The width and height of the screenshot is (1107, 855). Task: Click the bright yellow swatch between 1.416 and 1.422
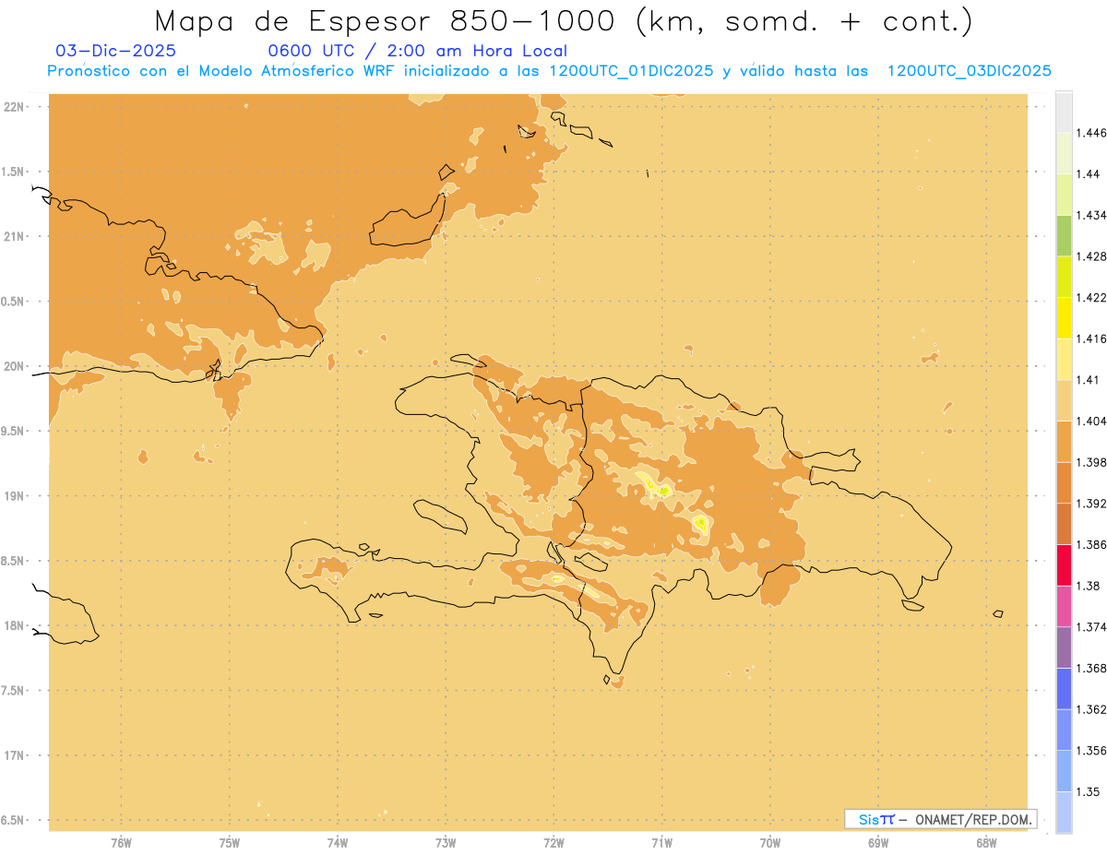(x=1064, y=317)
